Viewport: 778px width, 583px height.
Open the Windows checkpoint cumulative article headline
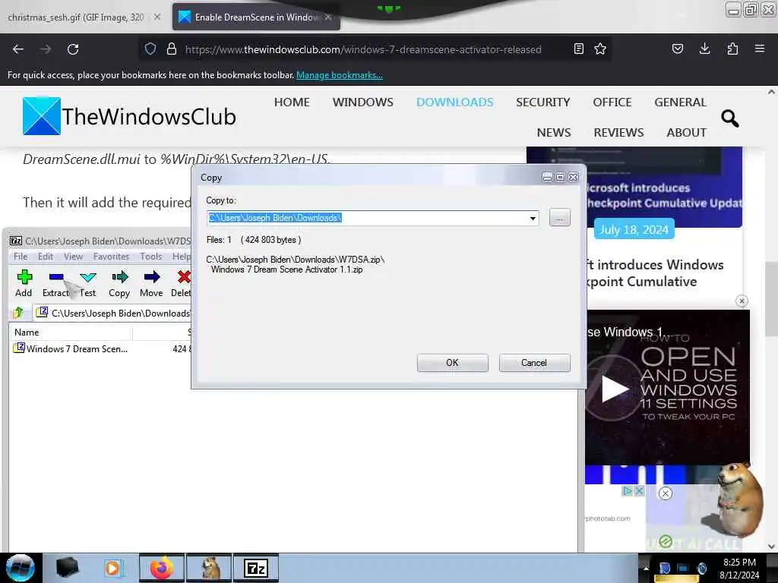tap(655, 273)
